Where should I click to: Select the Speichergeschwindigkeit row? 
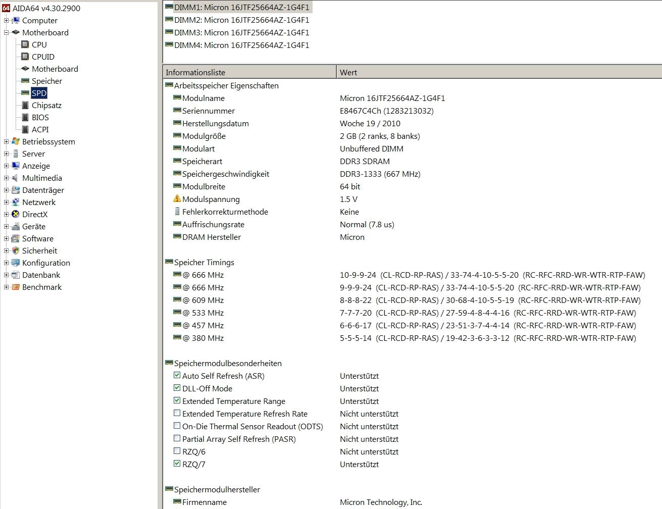click(412, 174)
